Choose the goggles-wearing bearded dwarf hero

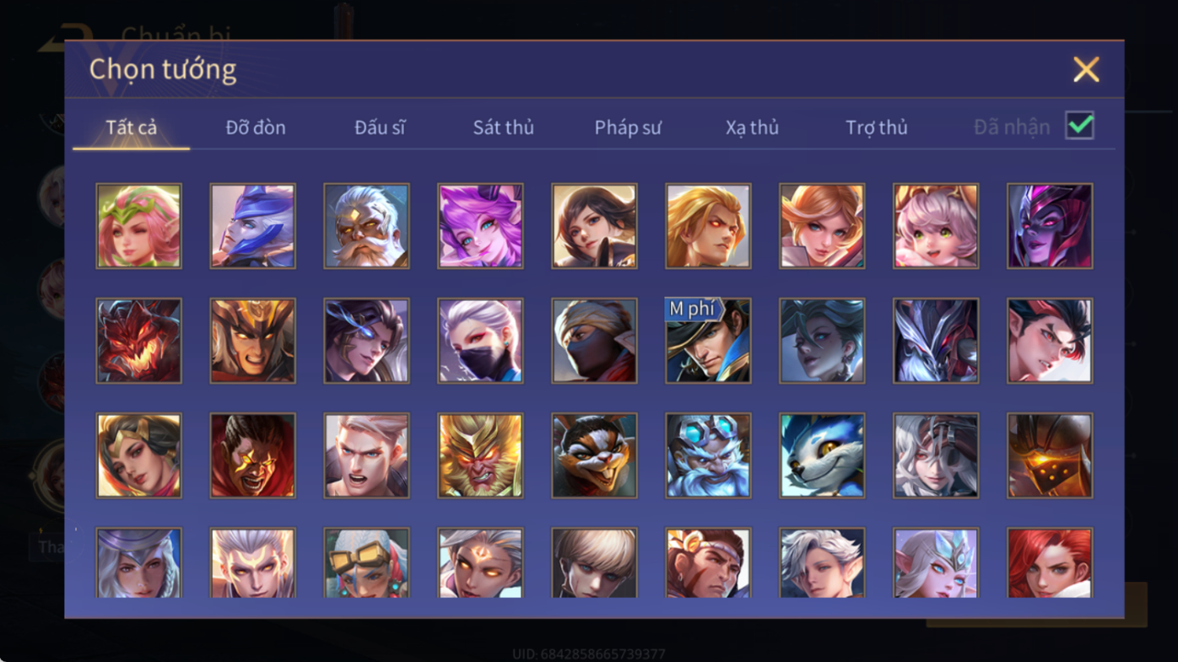708,455
